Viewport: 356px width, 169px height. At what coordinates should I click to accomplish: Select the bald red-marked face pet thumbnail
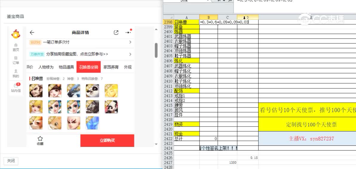(x=73, y=123)
